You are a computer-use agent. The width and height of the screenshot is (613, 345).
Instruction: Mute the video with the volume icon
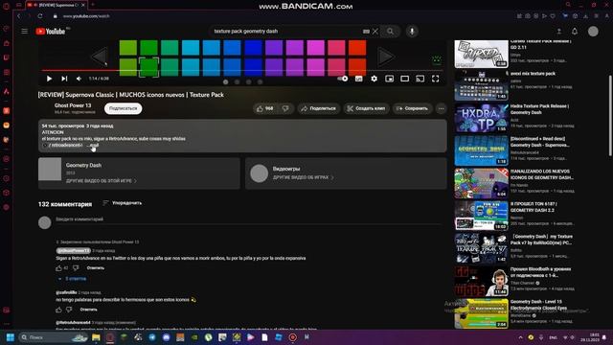click(79, 79)
